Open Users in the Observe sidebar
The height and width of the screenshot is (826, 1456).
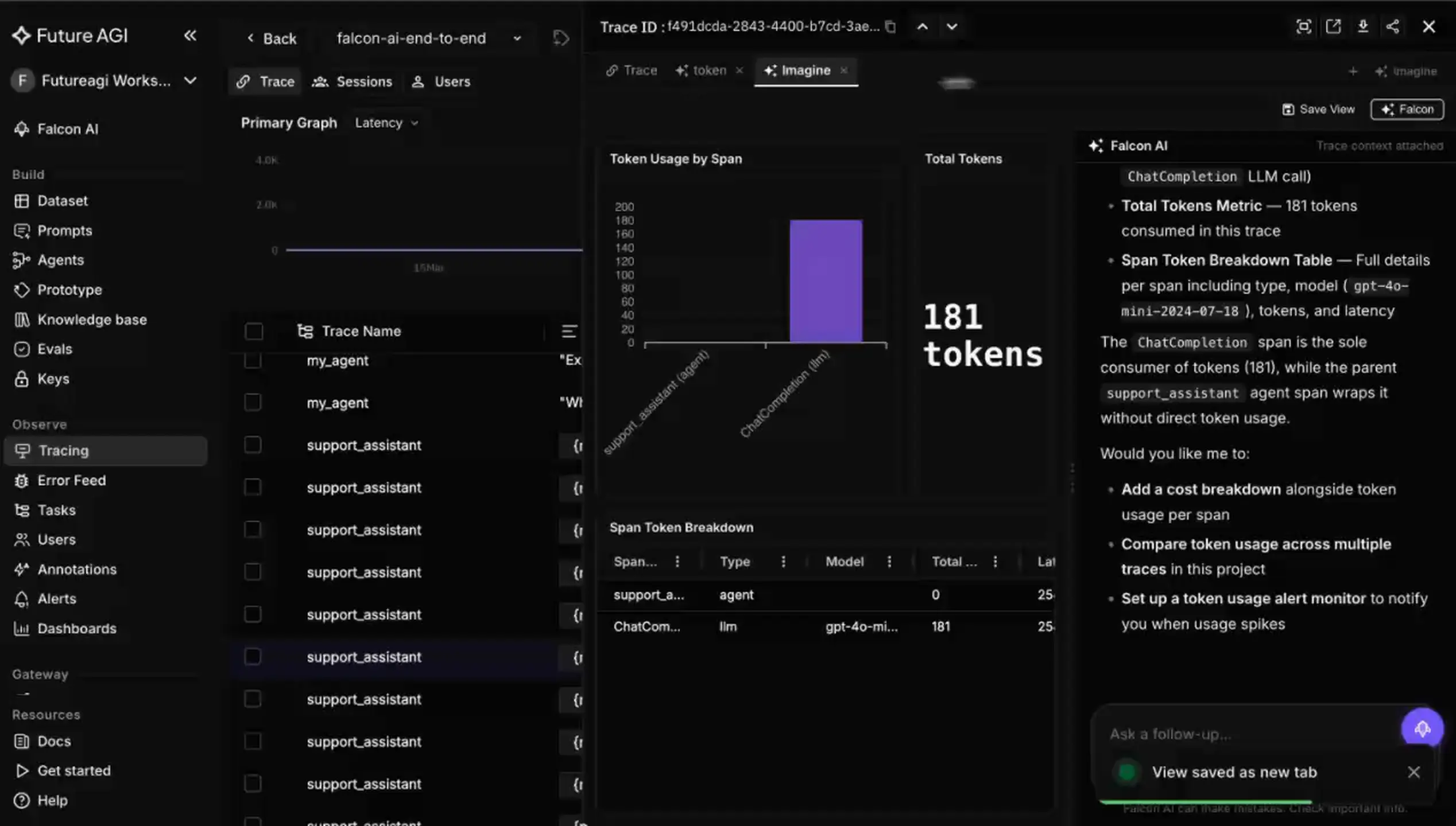45,540
